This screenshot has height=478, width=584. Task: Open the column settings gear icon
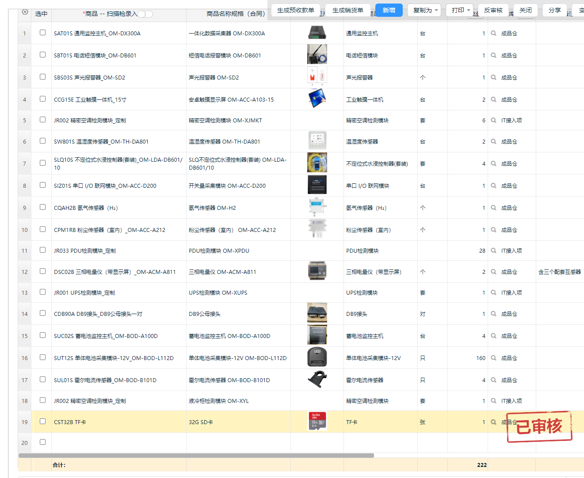[25, 12]
